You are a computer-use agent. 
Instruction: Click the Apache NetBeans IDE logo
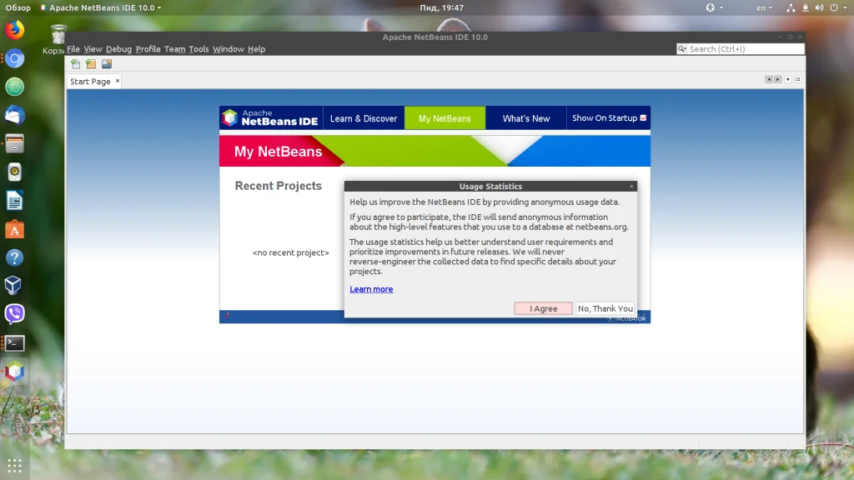[271, 117]
